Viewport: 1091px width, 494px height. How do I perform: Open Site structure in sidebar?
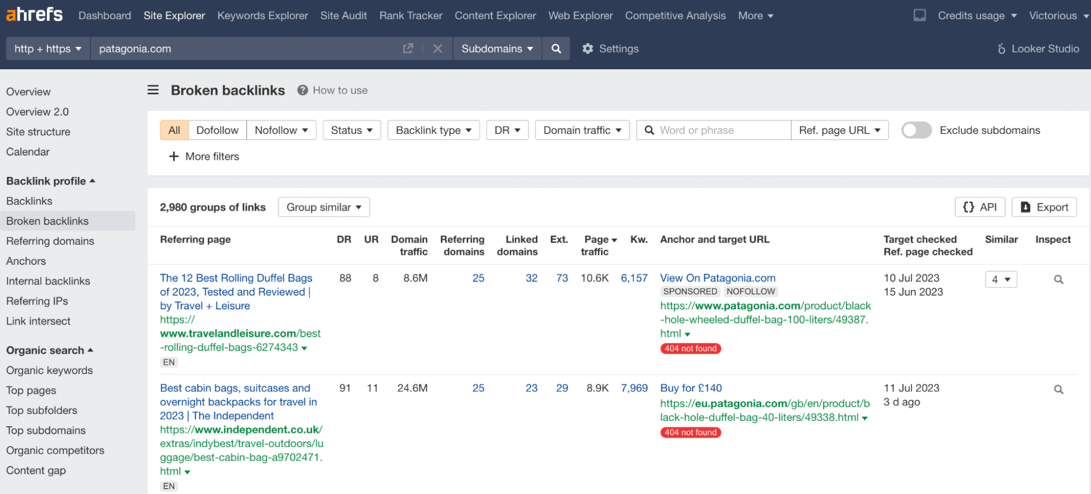[38, 132]
